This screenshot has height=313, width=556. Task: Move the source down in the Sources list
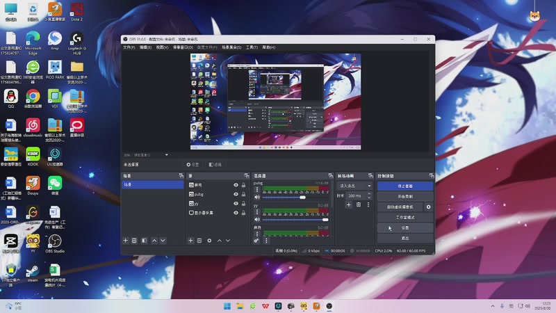pyautogui.click(x=228, y=241)
